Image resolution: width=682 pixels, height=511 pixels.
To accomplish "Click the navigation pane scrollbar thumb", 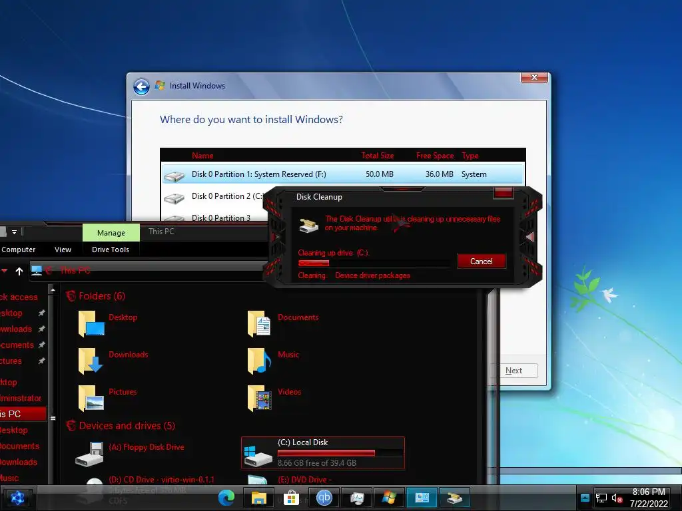I will pos(53,418).
